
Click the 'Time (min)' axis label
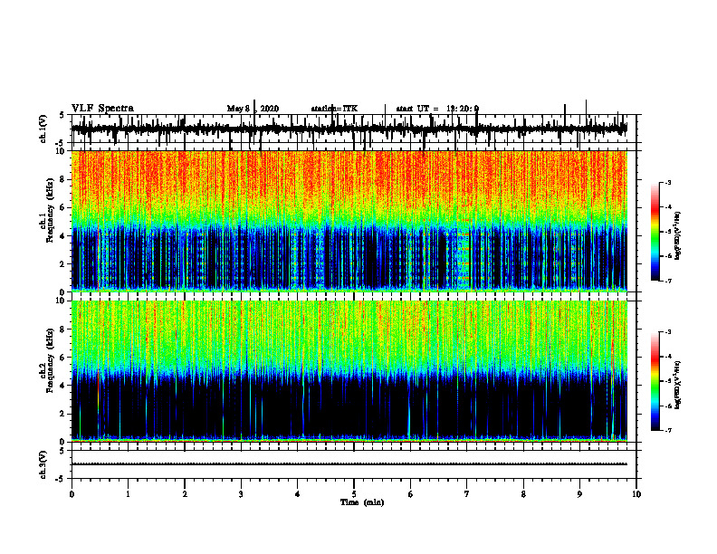(x=362, y=502)
